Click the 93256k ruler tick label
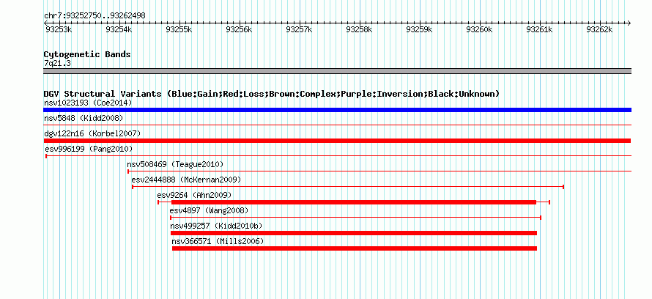Viewport: 652px width, 299px height. coord(239,29)
